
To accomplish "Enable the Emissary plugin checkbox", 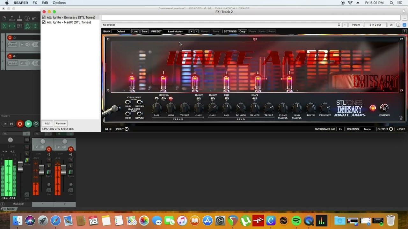I will point(44,17).
